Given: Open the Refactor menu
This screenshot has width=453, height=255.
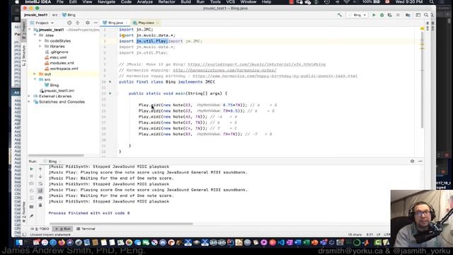Looking at the screenshot, I should (x=167, y=2).
